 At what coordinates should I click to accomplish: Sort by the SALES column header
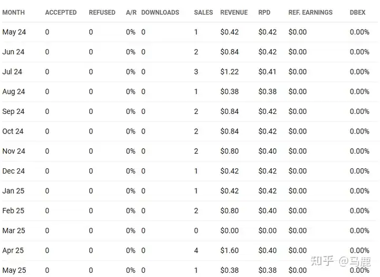203,12
